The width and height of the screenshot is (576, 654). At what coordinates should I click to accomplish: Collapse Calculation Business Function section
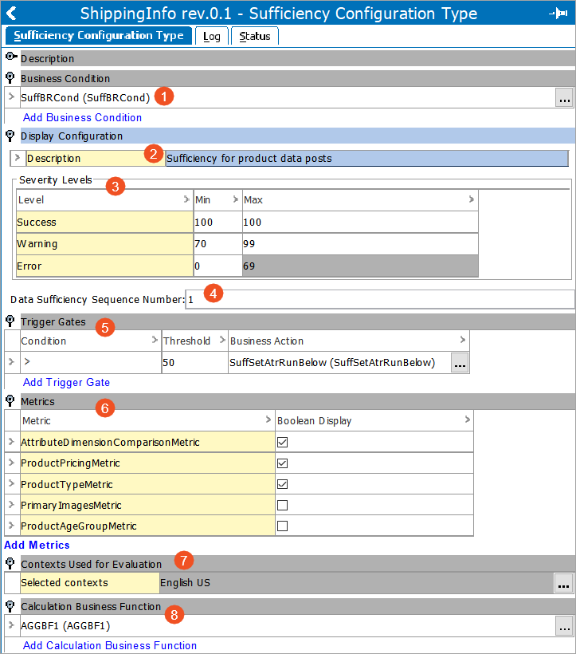pyautogui.click(x=10, y=605)
